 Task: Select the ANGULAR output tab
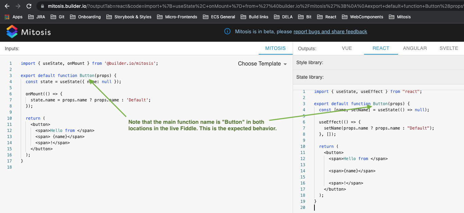click(x=415, y=48)
